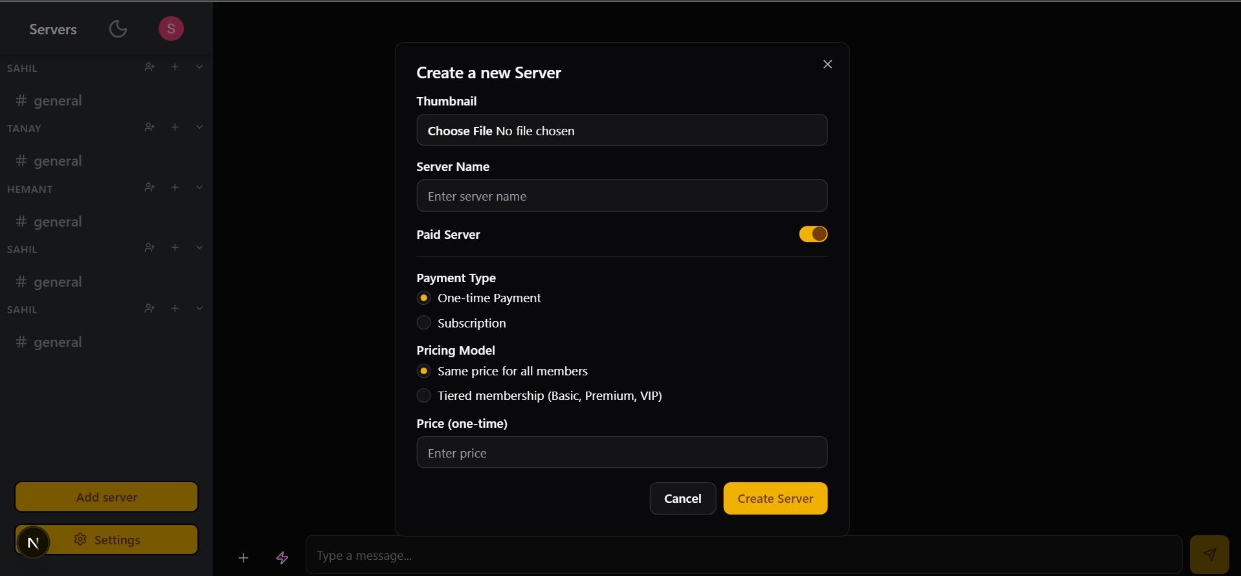The image size is (1241, 576).
Task: Select Subscription payment type
Action: point(424,322)
